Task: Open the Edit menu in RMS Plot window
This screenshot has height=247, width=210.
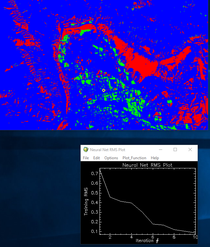Action: click(x=97, y=158)
